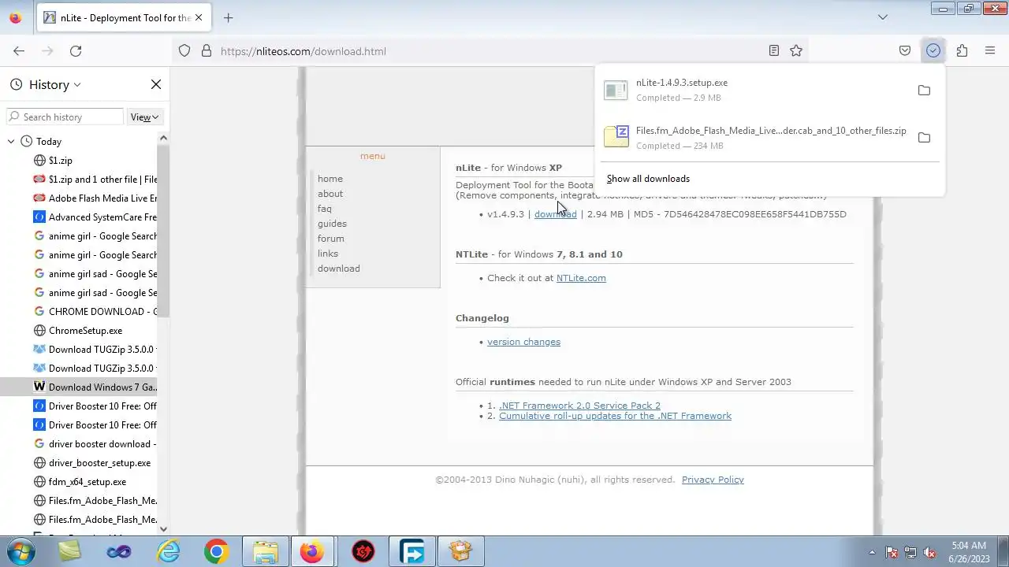Open a new tab with plus button

[229, 17]
